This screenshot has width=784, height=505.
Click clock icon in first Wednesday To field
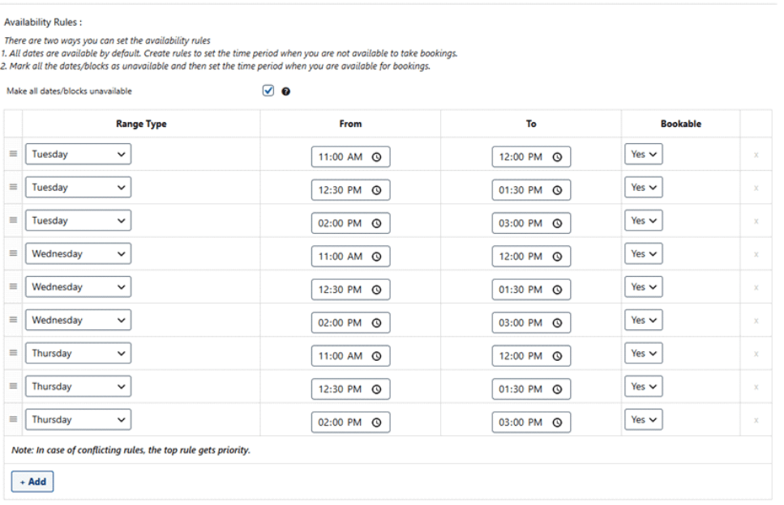coord(557,257)
